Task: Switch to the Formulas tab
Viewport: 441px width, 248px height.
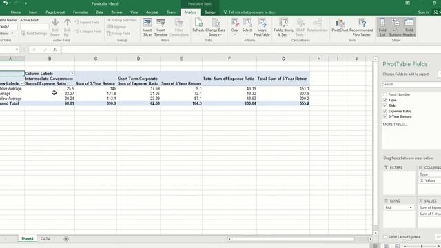Action: point(80,12)
